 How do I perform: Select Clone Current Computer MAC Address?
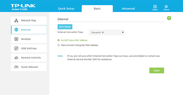[59, 45]
